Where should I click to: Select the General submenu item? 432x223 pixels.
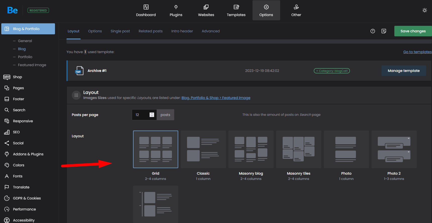(x=25, y=41)
